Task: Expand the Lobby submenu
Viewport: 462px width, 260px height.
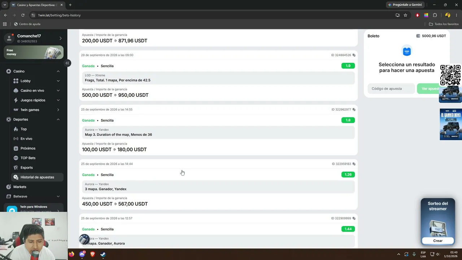Action: tap(58, 81)
